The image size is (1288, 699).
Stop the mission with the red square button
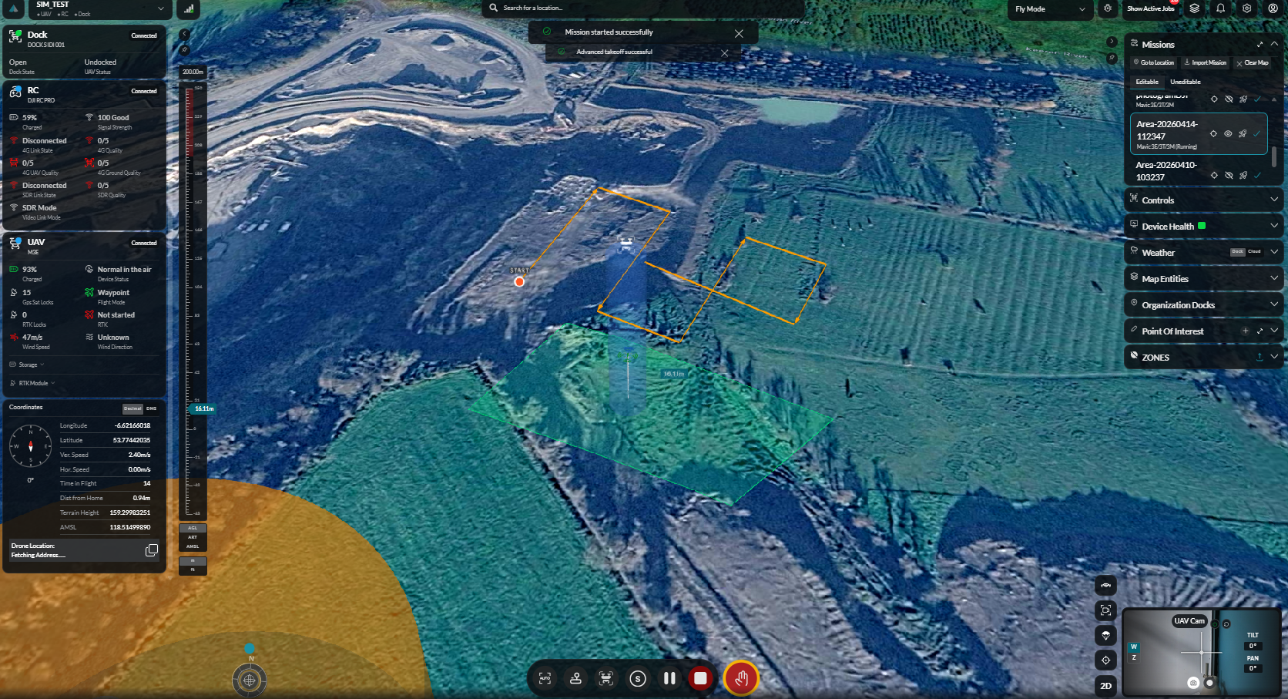(700, 678)
